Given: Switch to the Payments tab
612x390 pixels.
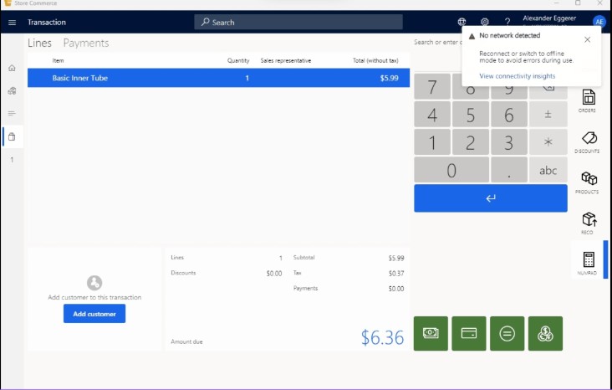Looking at the screenshot, I should tap(86, 43).
